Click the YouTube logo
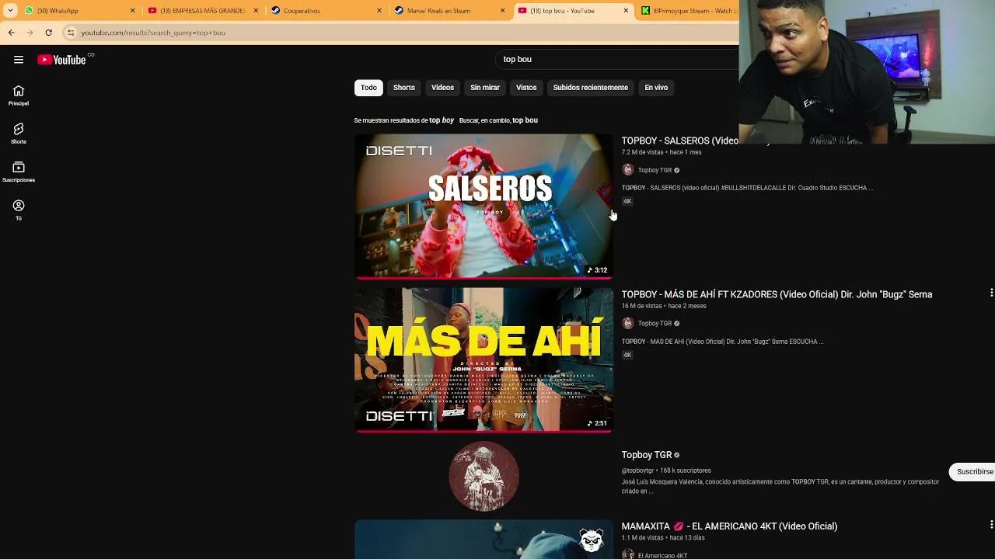 click(x=61, y=60)
